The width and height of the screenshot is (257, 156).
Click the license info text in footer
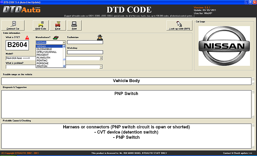point(129,153)
